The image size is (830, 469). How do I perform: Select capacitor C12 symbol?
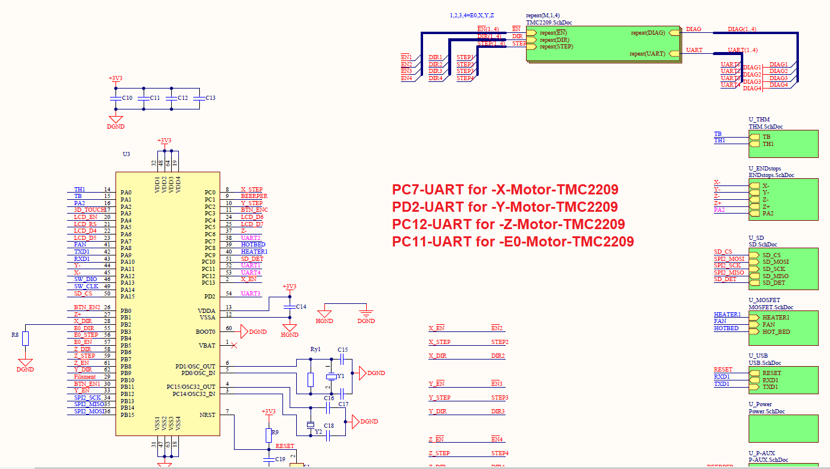pyautogui.click(x=172, y=98)
